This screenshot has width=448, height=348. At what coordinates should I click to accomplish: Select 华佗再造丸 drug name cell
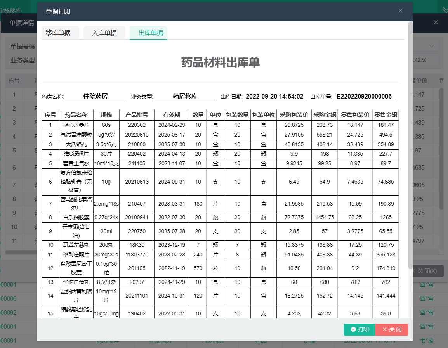(x=76, y=282)
